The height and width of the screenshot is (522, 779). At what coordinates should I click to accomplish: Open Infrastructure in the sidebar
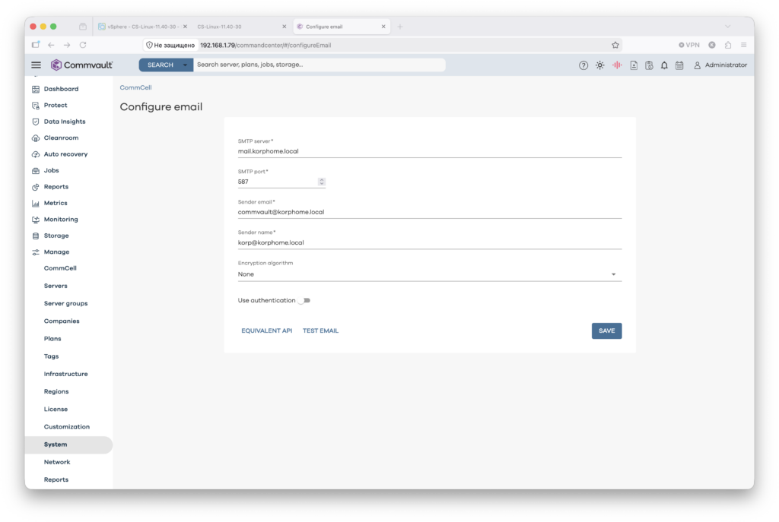[65, 374]
